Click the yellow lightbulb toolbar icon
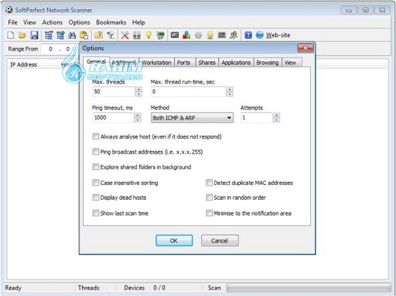 coord(148,35)
